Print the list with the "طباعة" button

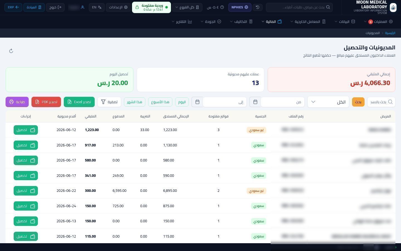pos(17,102)
